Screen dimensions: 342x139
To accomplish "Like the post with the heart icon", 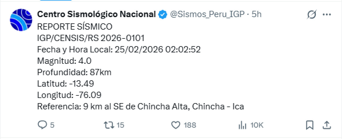I will click(176, 125).
